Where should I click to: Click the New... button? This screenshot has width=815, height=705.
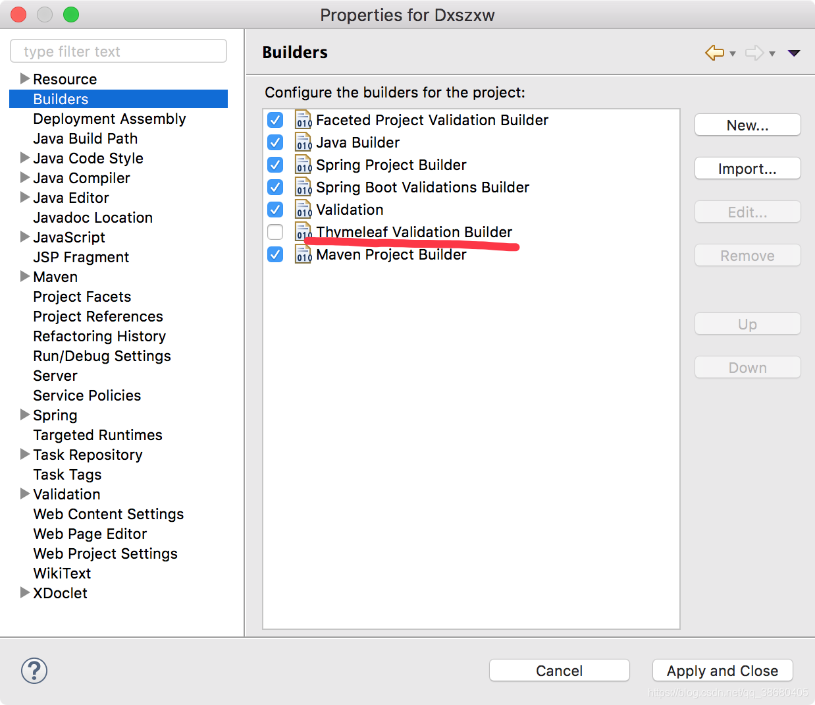pyautogui.click(x=747, y=125)
